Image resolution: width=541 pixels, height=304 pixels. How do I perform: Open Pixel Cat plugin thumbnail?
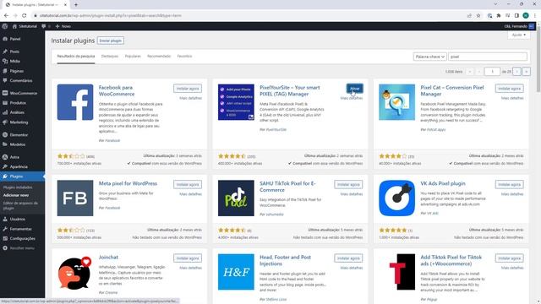tap(396, 102)
